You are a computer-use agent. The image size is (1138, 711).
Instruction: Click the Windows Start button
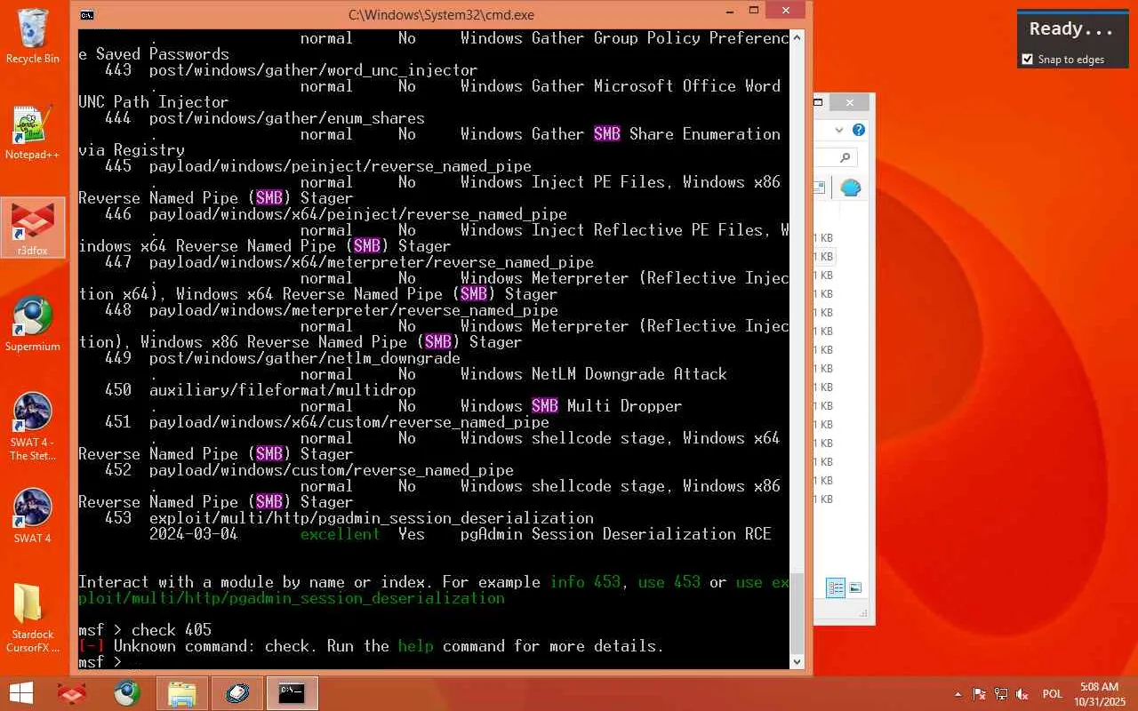21,693
